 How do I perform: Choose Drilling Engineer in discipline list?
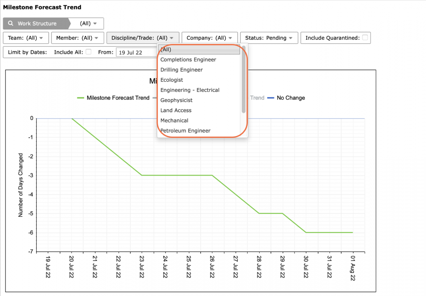click(x=181, y=70)
